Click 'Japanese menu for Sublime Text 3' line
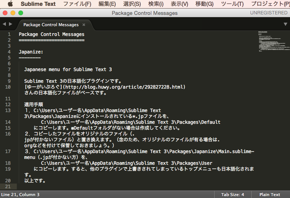 click(x=68, y=70)
